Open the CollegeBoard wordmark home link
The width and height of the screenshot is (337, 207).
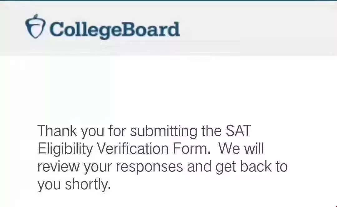(x=115, y=30)
